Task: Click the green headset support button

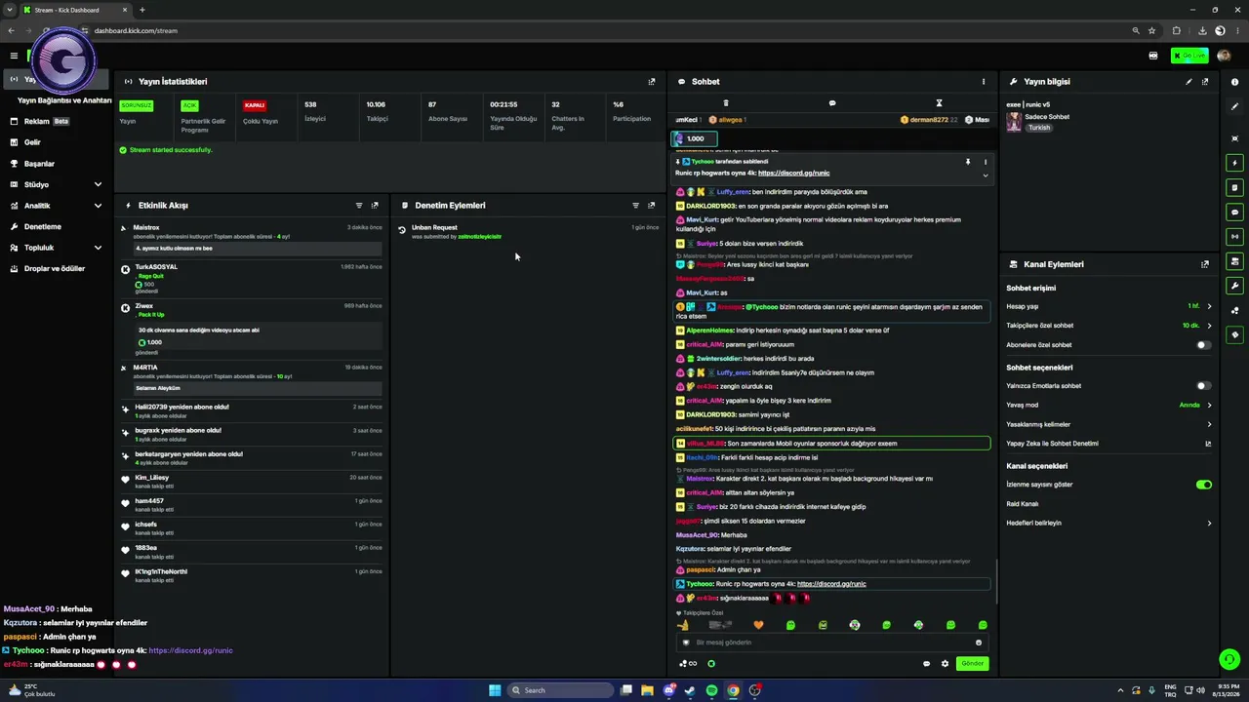Action: 1229,659
